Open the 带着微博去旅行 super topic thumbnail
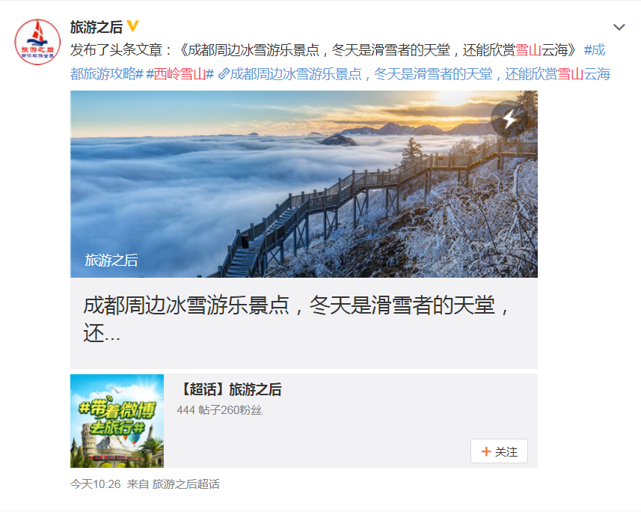The image size is (641, 512). pos(117,421)
